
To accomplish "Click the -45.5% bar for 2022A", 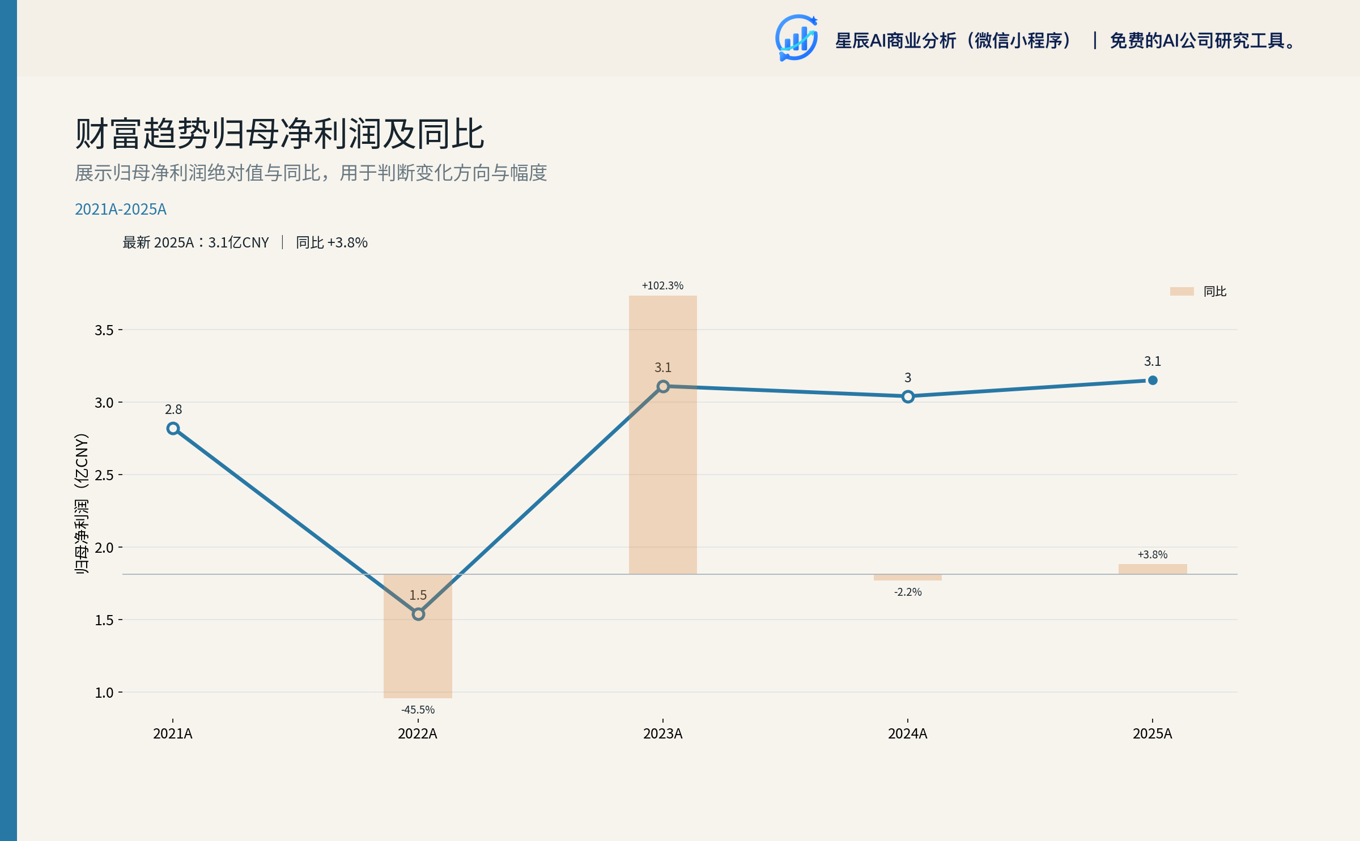I will click(418, 636).
